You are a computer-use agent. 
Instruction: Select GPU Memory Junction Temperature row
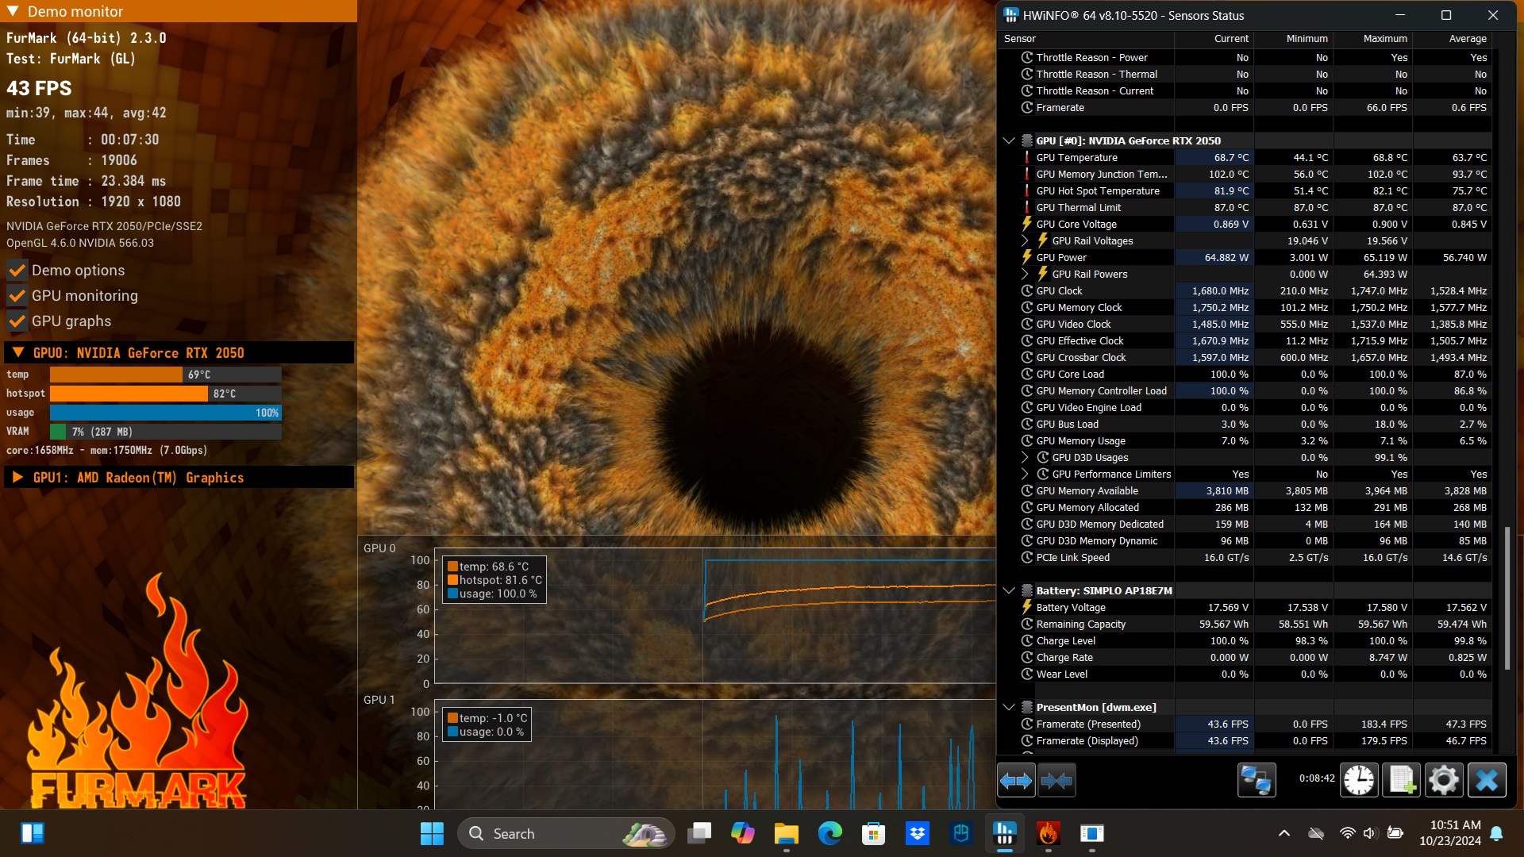tap(1245, 174)
